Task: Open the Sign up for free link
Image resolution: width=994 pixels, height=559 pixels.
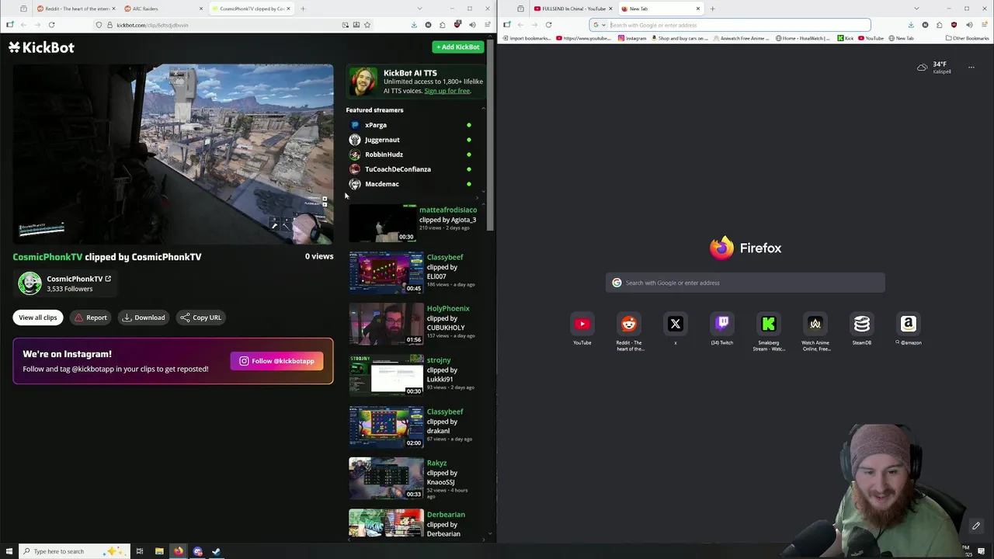Action: [x=447, y=91]
